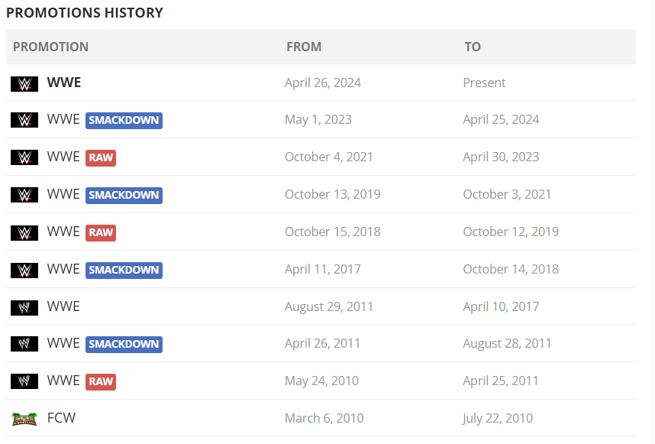The height and width of the screenshot is (444, 655).
Task: Click the WWE logo in the May 24, 2010 row
Action: tap(24, 381)
